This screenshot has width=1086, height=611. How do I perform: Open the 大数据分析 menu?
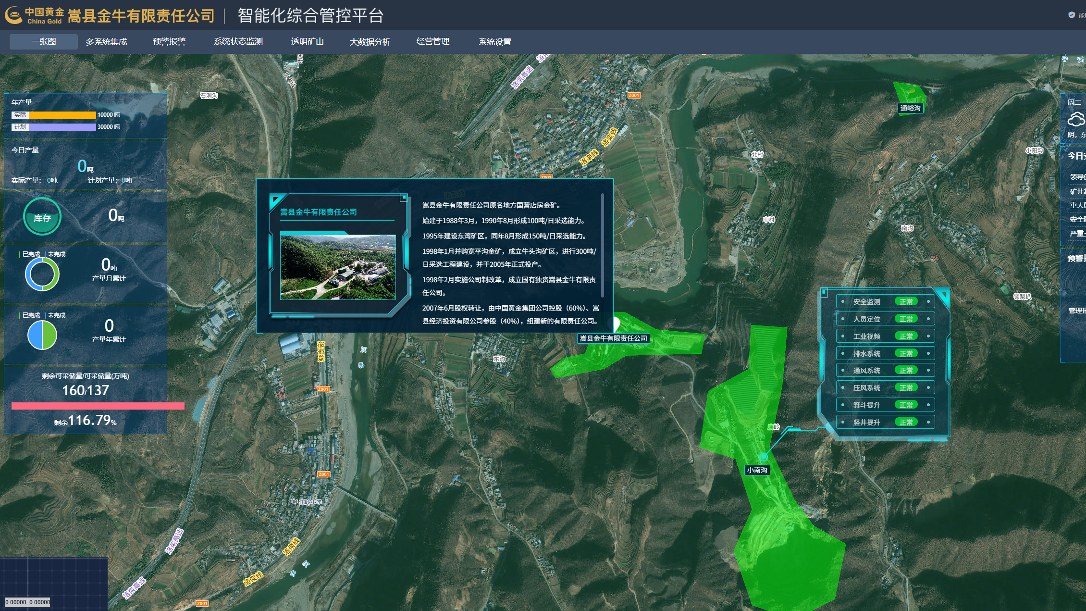pyautogui.click(x=370, y=42)
